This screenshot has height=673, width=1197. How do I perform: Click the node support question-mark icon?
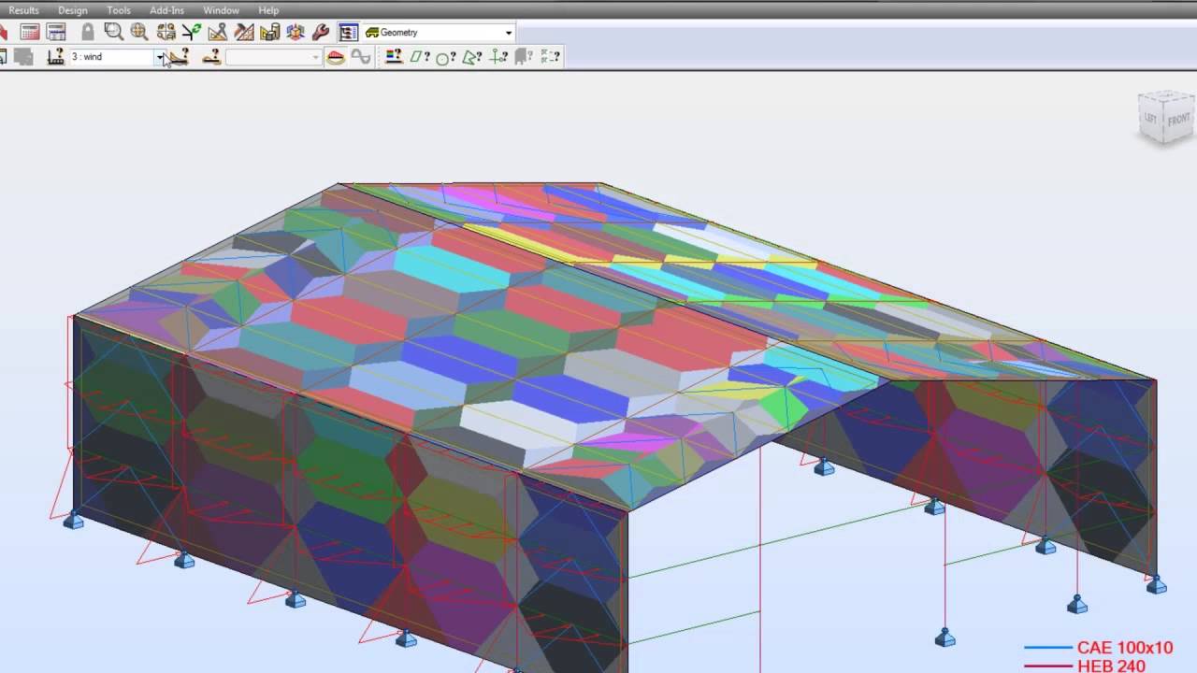[x=498, y=57]
